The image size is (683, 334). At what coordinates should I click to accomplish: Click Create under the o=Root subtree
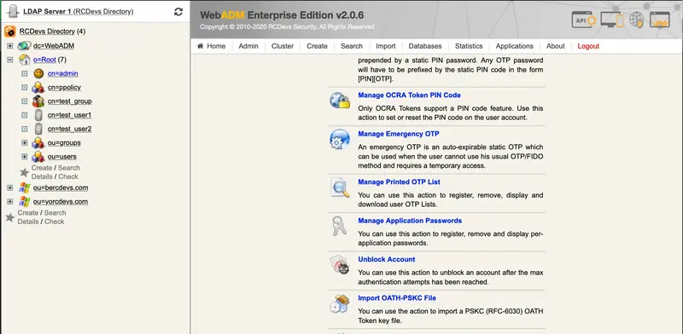tap(41, 168)
